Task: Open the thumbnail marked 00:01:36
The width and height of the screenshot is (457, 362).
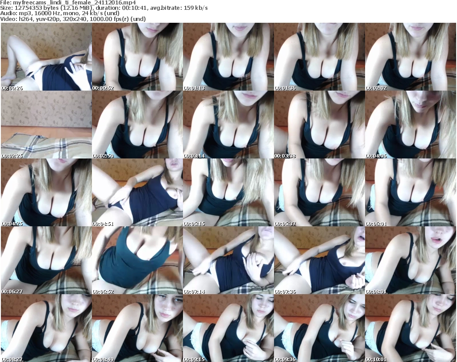Action: coord(319,57)
